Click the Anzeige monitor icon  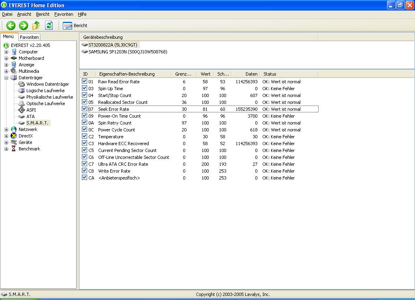coord(14,65)
